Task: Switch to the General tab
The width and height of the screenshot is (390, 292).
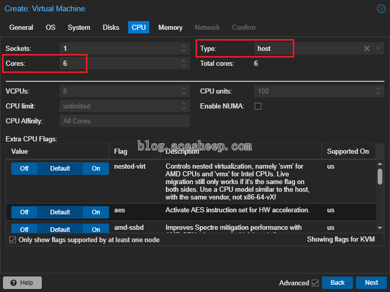Action: click(x=21, y=27)
